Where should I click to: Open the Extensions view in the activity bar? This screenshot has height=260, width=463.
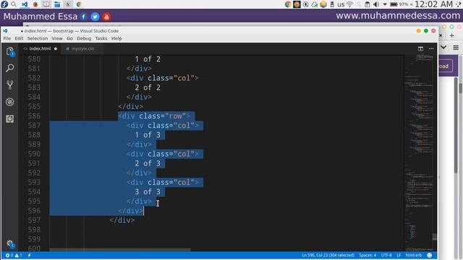9,118
